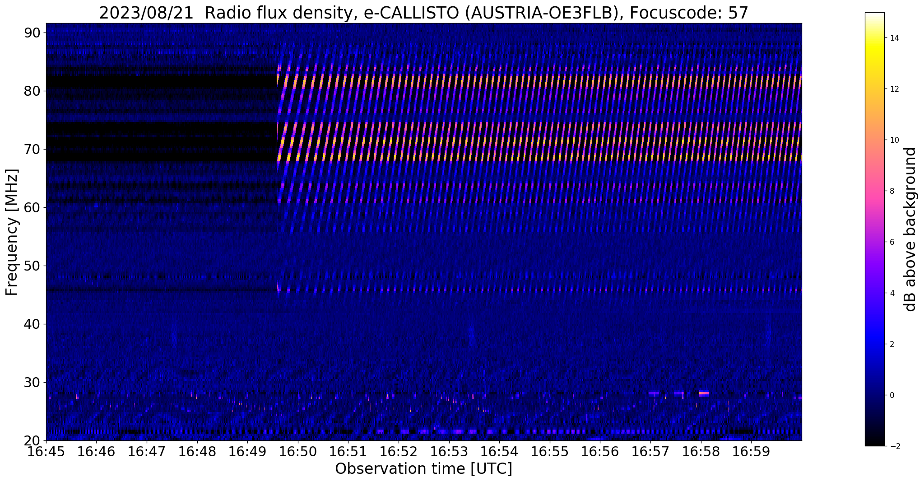924x482 pixels.
Task: Click the 16:45 time tick label
Action: tap(46, 451)
